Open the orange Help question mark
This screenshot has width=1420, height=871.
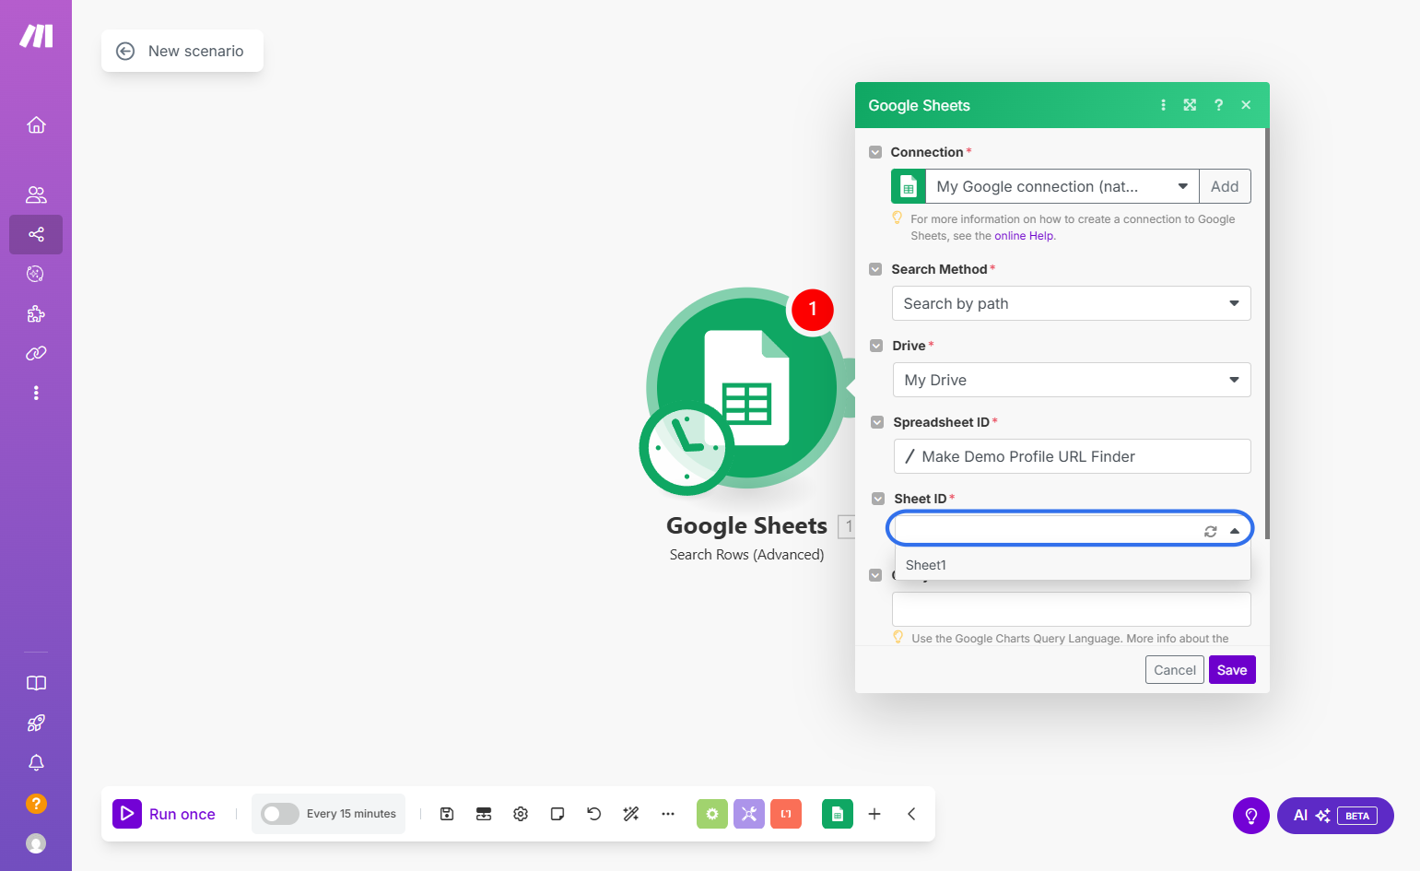[36, 804]
